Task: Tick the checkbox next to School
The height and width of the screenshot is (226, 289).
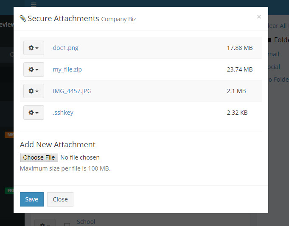Action: (67, 224)
